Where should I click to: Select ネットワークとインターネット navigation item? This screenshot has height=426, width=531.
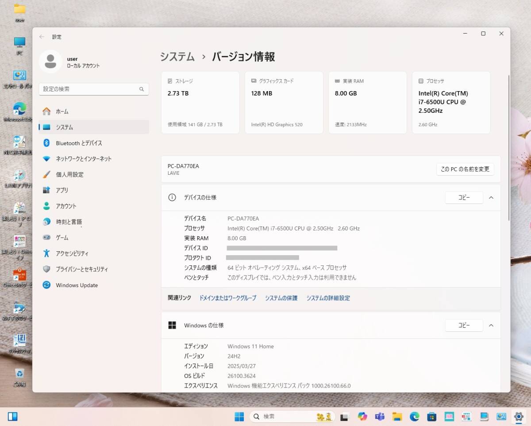point(94,159)
